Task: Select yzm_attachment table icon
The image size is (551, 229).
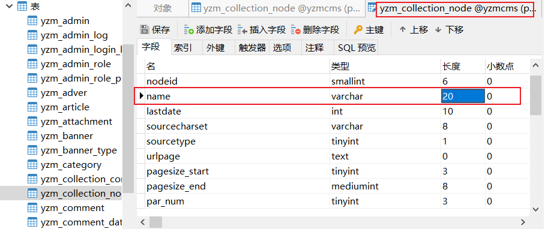Action: (32, 122)
